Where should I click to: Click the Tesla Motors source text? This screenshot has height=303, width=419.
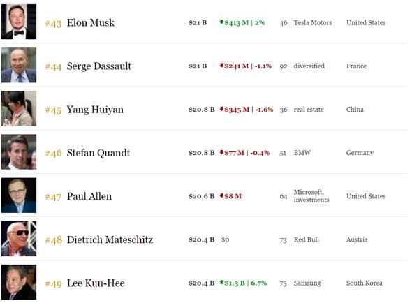tap(311, 23)
